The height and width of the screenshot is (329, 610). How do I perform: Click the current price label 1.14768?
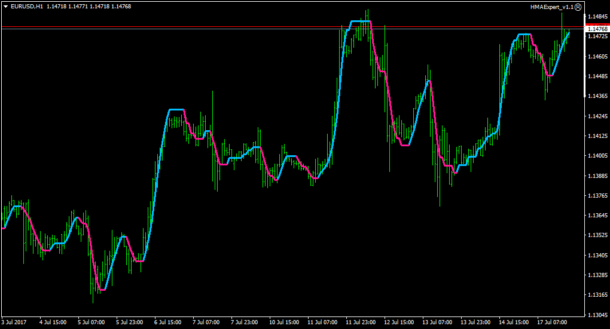point(597,29)
